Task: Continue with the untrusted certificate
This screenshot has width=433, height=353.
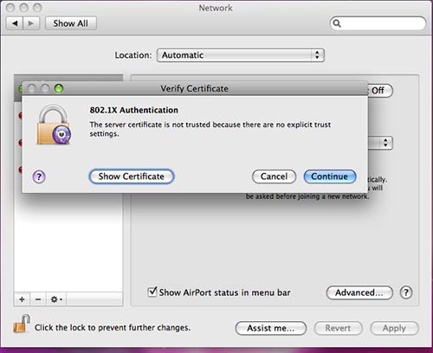Action: [330, 176]
